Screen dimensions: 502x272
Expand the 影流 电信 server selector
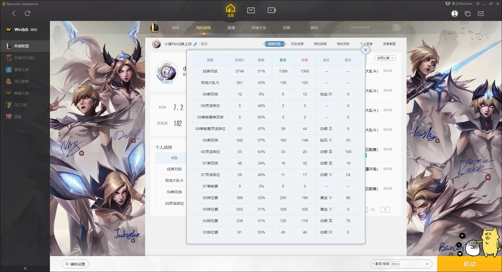point(401,264)
